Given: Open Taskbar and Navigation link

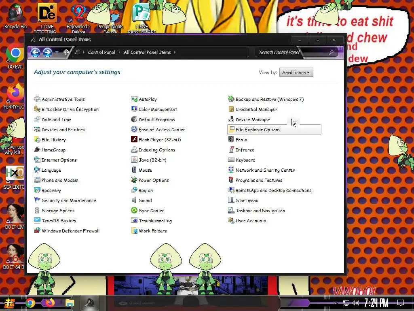Looking at the screenshot, I should pos(260,211).
